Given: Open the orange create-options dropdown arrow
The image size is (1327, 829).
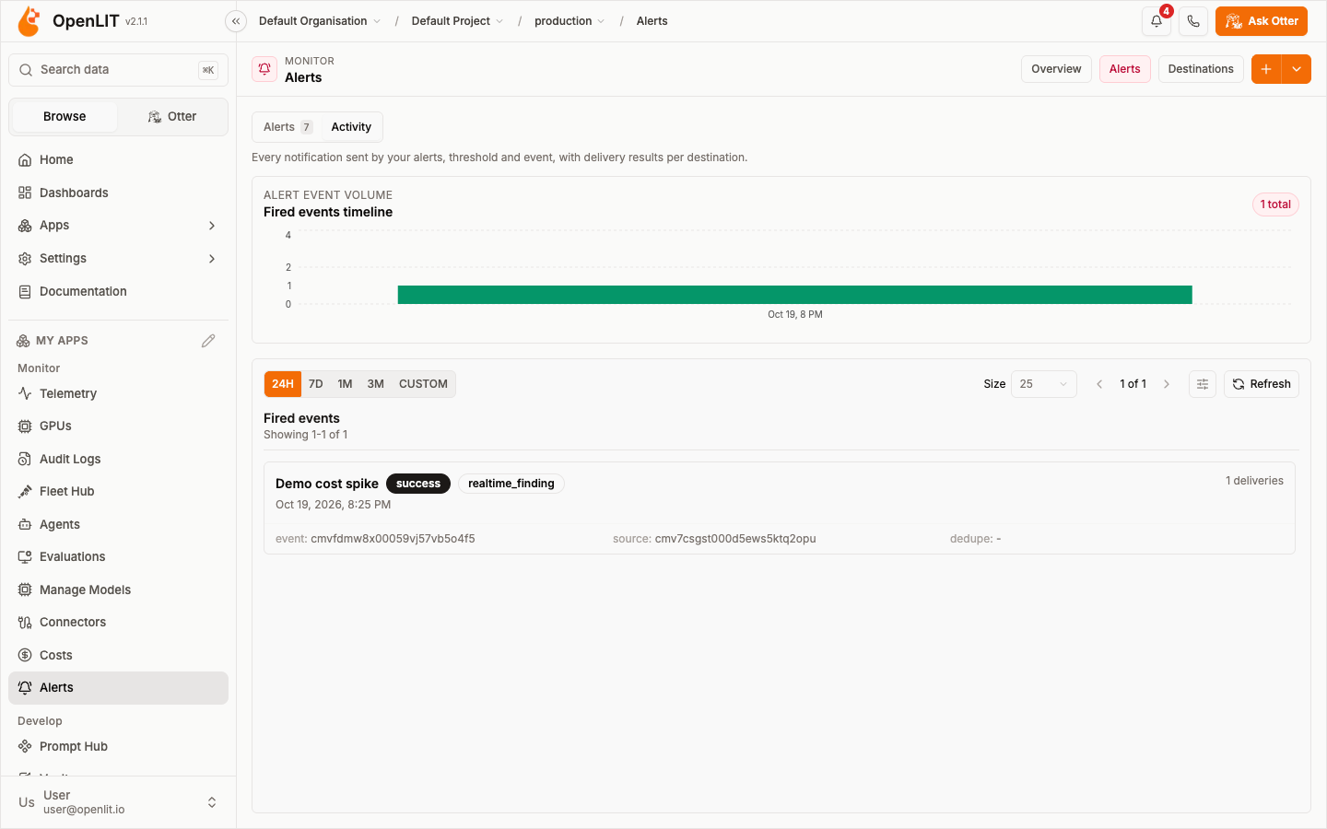Looking at the screenshot, I should coord(1297,69).
